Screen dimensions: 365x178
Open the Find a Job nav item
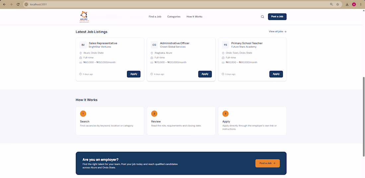coord(155,17)
